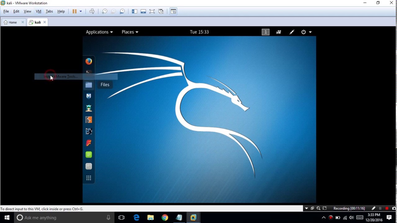
Task: Open the Kali power system menu
Action: click(306, 32)
